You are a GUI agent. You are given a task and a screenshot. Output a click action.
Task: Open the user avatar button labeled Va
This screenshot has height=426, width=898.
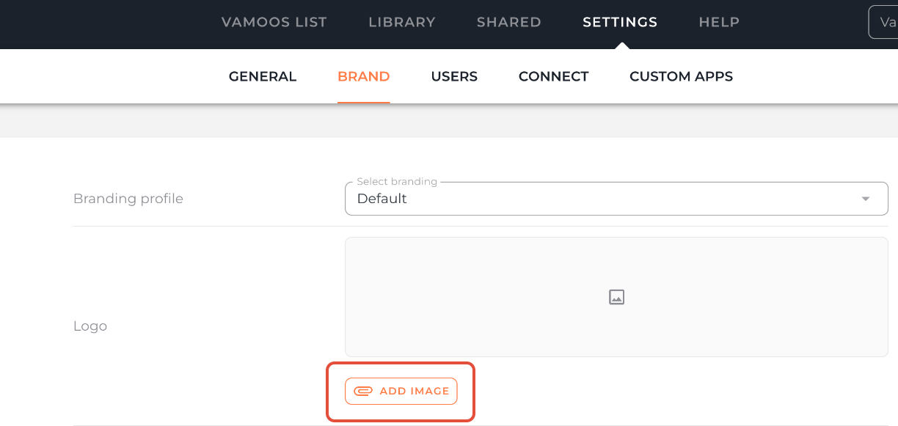pyautogui.click(x=885, y=21)
